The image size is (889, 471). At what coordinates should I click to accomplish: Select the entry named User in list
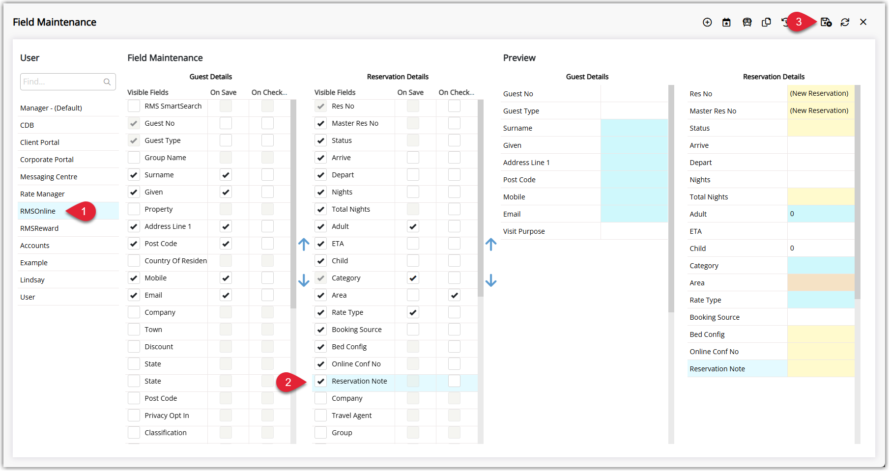click(68, 297)
